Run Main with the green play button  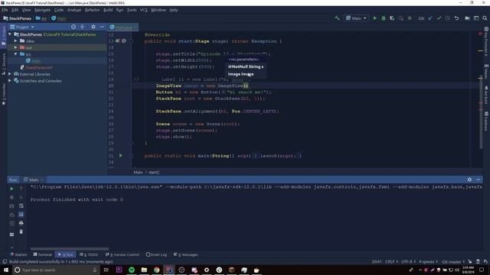coord(374,18)
